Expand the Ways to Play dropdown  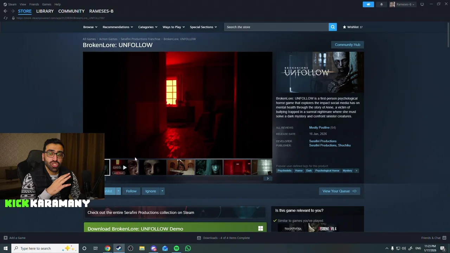coord(174,27)
